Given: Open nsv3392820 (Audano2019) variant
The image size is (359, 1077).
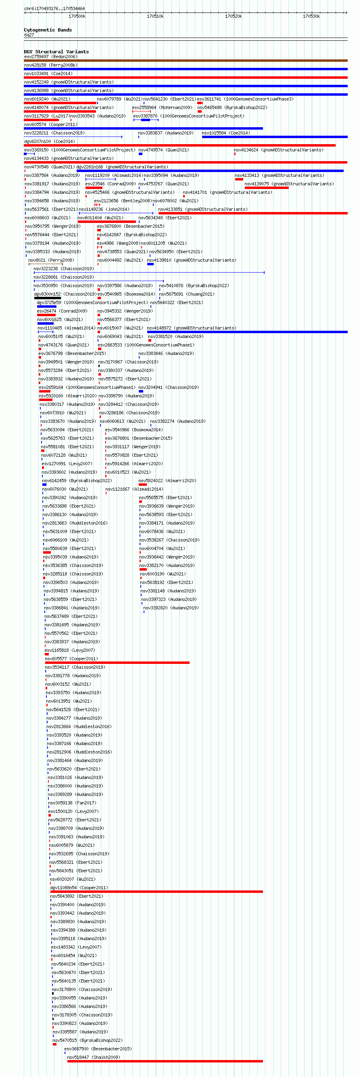Looking at the screenshot, I should pyautogui.click(x=171, y=608).
